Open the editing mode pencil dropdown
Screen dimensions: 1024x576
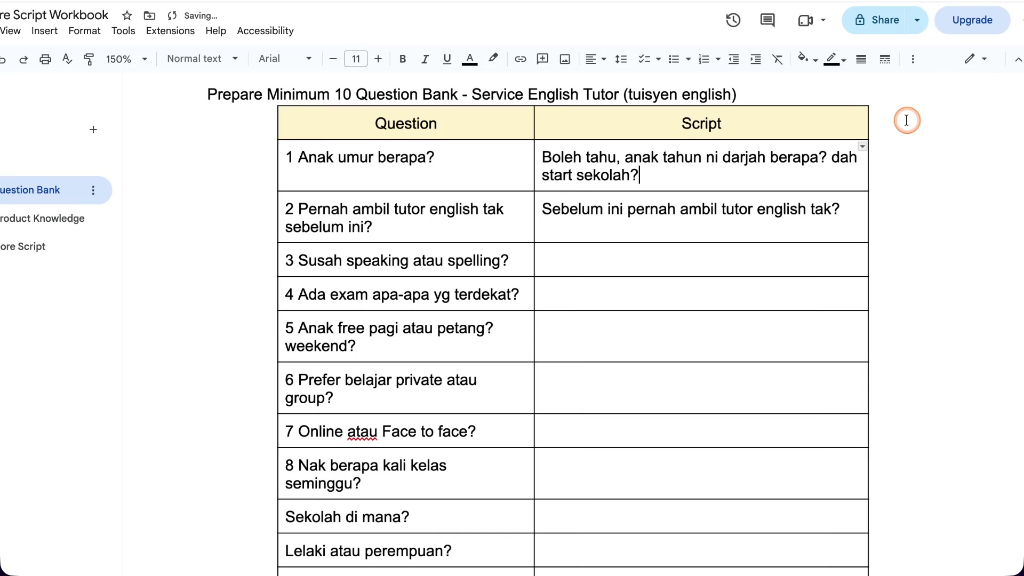pyautogui.click(x=975, y=59)
